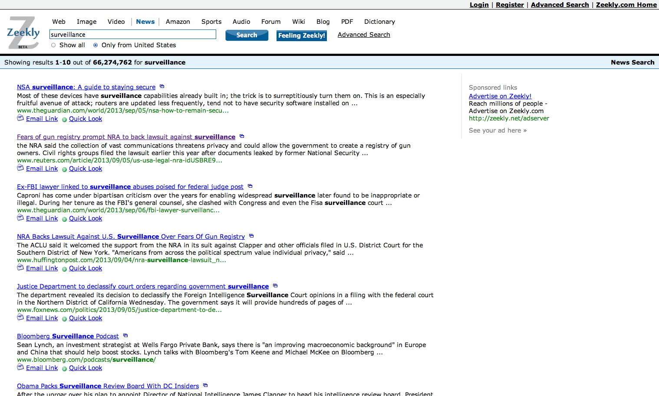Screen dimensions: 659x396
Task: Open new-window icon beside NSA surveillance result
Action: (162, 87)
